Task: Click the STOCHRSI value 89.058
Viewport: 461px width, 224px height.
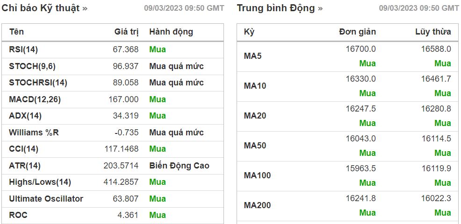Action: click(x=126, y=83)
